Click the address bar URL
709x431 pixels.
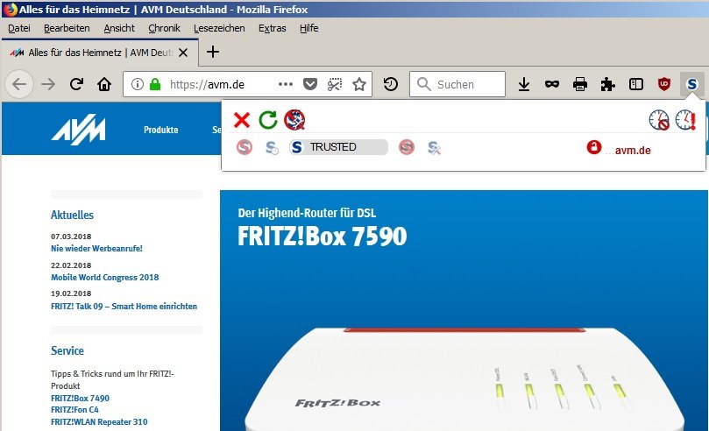coord(207,84)
